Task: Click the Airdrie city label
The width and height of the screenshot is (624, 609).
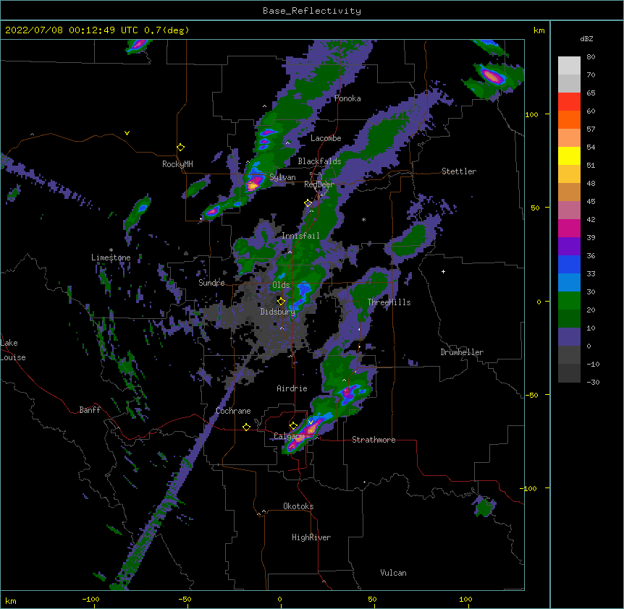Action: [292, 388]
